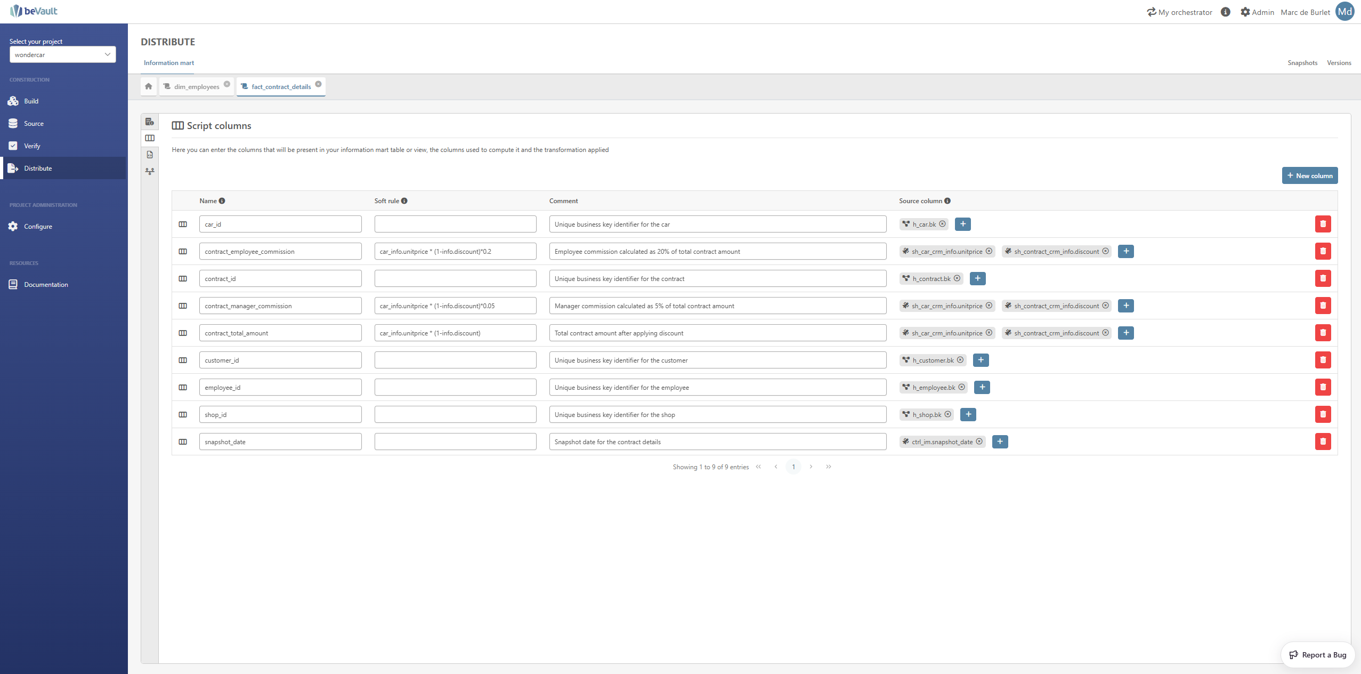This screenshot has width=1361, height=674.
Task: Click the shop_id soft rule field
Action: pos(455,414)
